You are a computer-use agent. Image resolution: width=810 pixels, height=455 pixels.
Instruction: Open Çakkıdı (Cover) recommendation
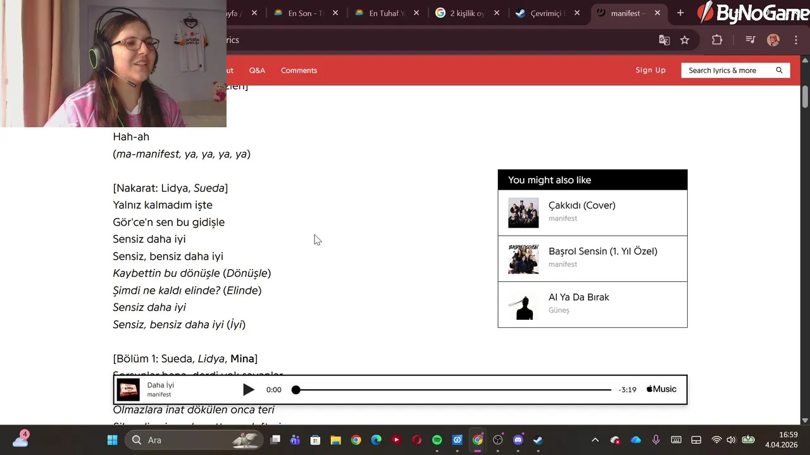592,213
